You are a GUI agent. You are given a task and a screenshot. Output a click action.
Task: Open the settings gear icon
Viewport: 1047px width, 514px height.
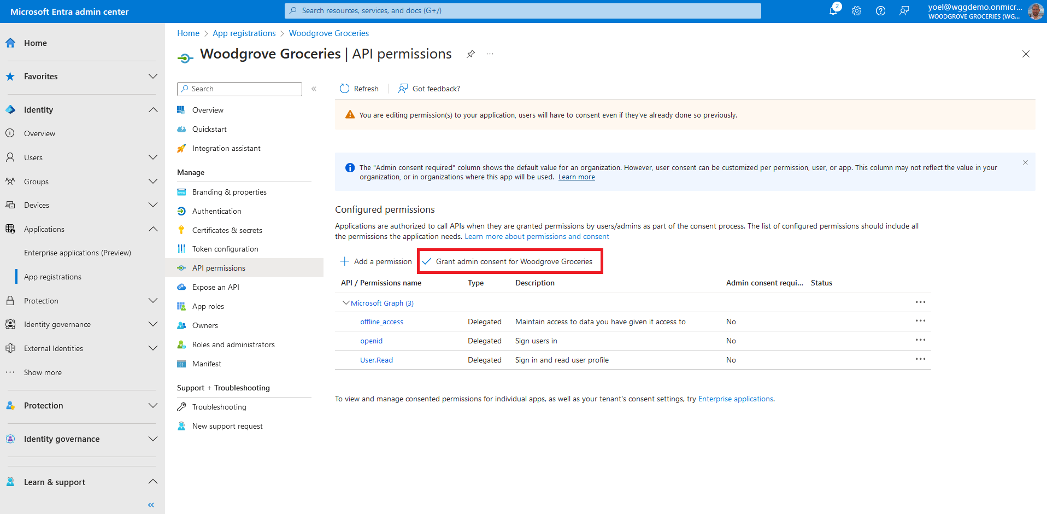pyautogui.click(x=856, y=11)
